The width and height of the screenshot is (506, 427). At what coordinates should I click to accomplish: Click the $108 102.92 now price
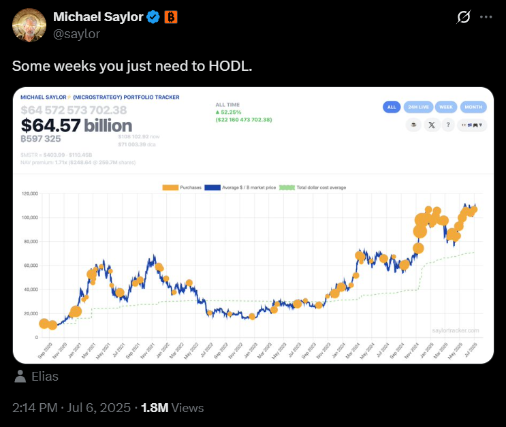coord(139,136)
